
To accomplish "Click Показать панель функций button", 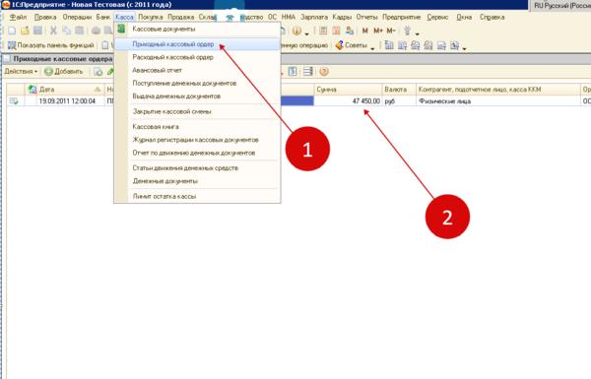I will point(51,45).
